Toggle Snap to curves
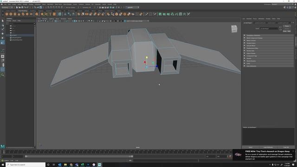297x167 pixels. tap(51, 7)
